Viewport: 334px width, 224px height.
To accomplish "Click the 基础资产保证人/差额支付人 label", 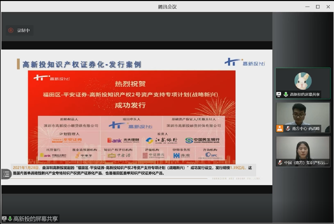I will pos(194,119).
